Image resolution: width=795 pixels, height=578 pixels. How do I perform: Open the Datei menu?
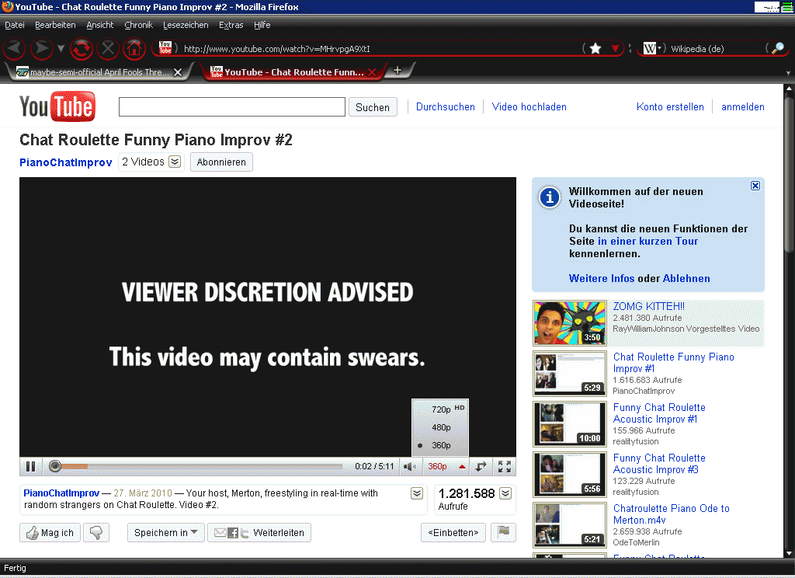15,25
